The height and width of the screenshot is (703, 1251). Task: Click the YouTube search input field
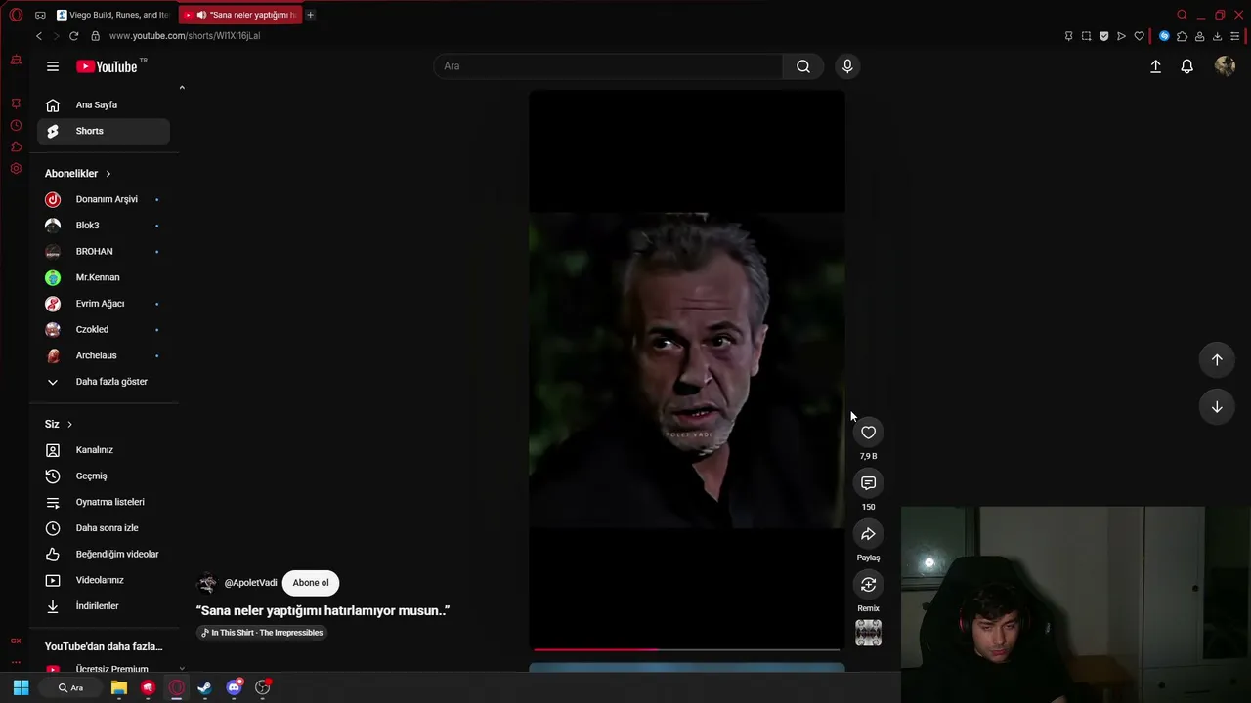pyautogui.click(x=608, y=66)
